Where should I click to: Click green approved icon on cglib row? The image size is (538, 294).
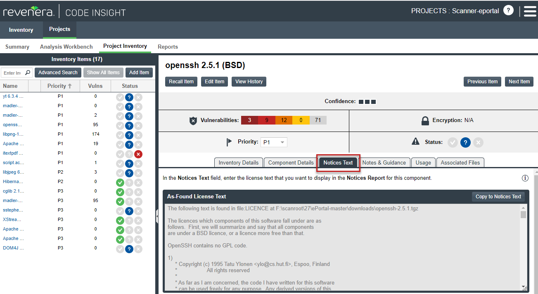tap(120, 192)
